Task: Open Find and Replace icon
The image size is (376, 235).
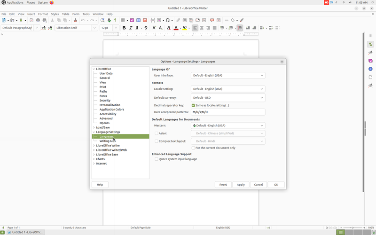Action: point(102,20)
